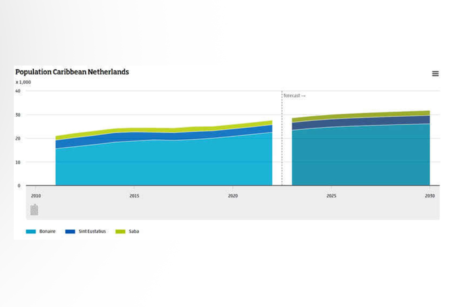Click the Population Caribbean Netherlands title

(x=72, y=71)
